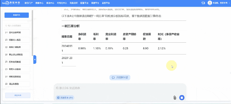The image size is (231, 104).
Task: Click chat icon beside 历年合同数据
Action: point(6,62)
